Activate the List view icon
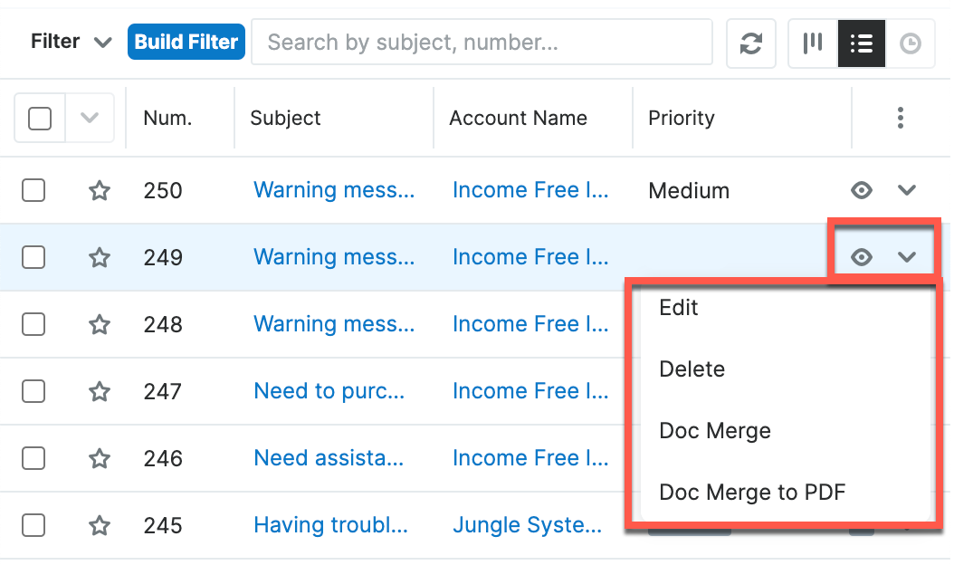Image resolution: width=954 pixels, height=565 pixels. [861, 43]
